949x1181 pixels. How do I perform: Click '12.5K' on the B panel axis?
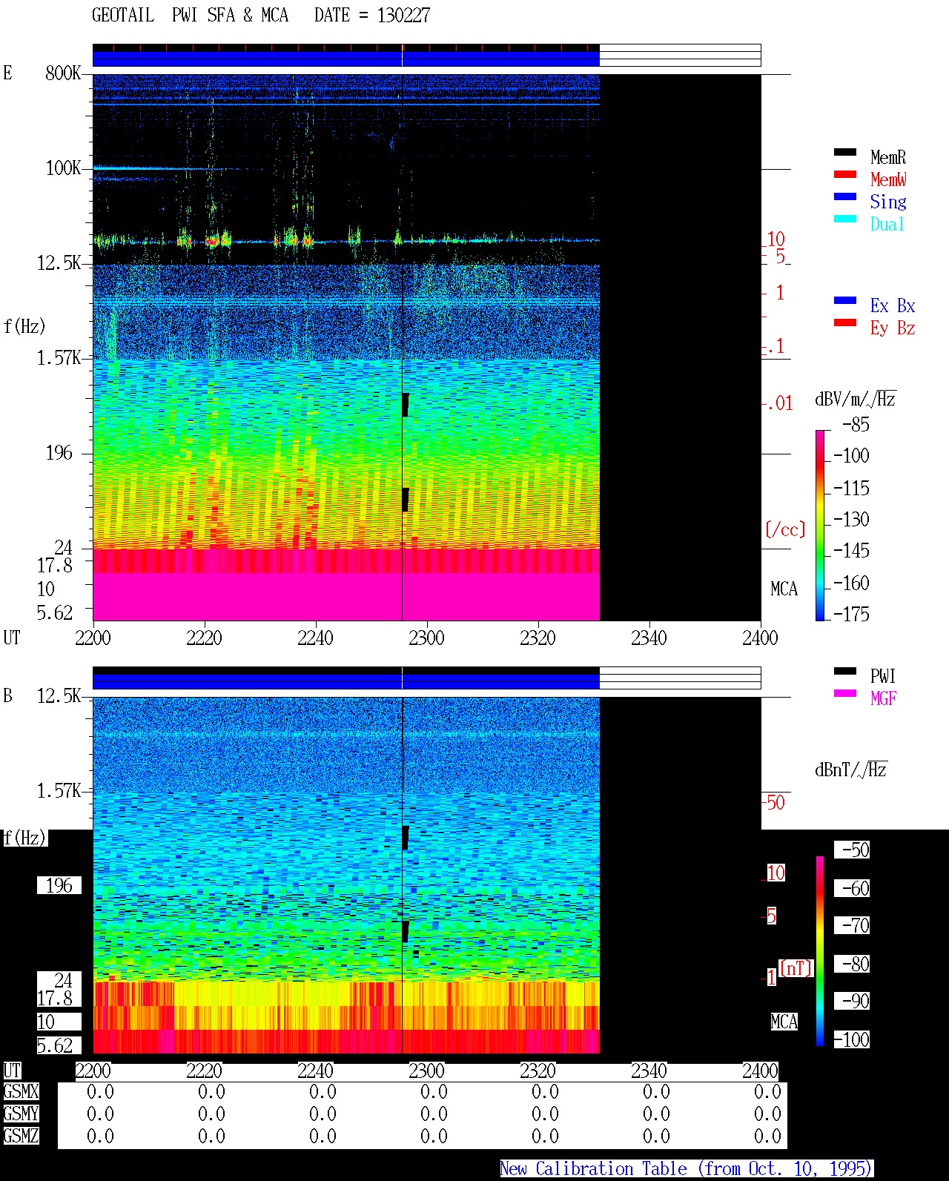pyautogui.click(x=59, y=696)
